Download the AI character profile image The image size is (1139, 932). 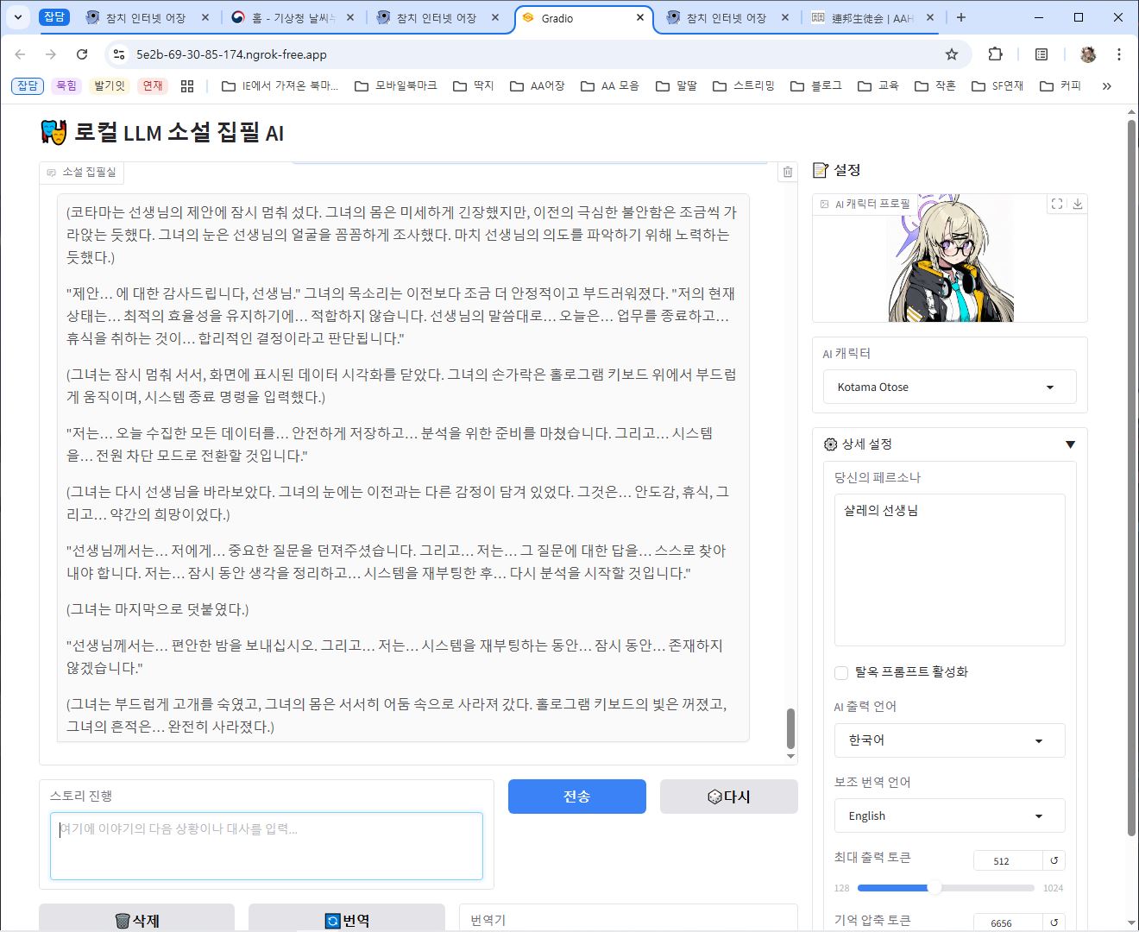pyautogui.click(x=1077, y=204)
